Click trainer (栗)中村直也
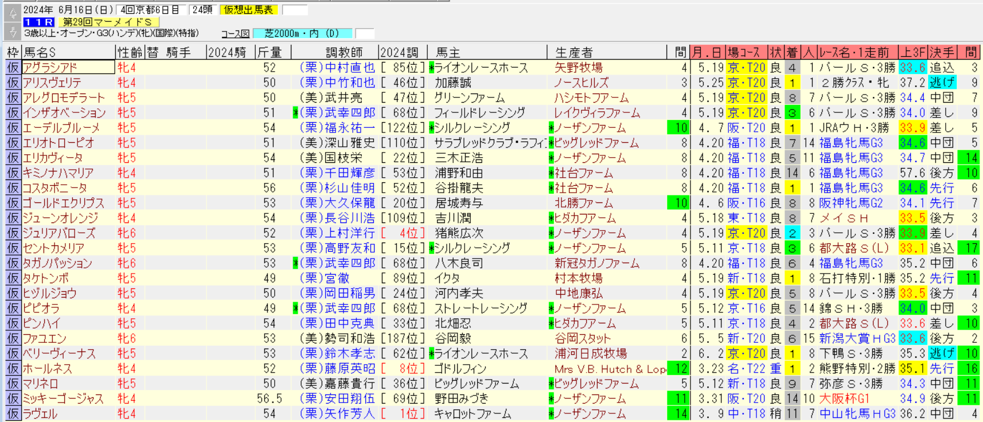Image resolution: width=983 pixels, height=422 pixels. click(x=337, y=67)
